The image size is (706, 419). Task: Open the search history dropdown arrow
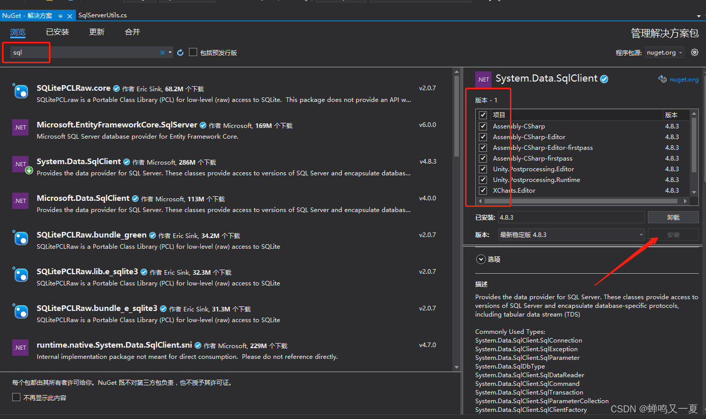pos(170,53)
